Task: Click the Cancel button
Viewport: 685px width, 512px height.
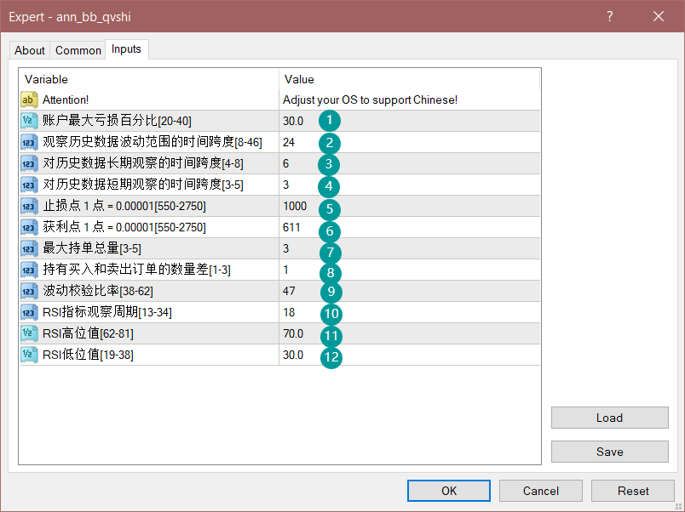Action: tap(541, 491)
